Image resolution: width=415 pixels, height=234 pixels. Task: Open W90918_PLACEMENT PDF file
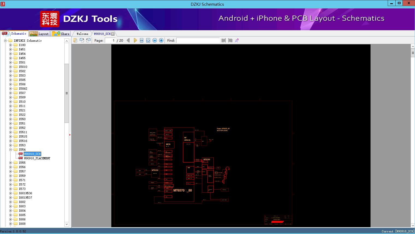(x=37, y=158)
